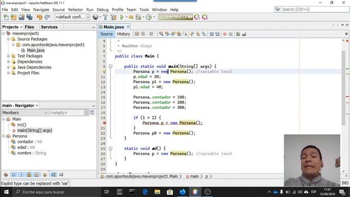The width and height of the screenshot is (350, 197).
Task: Click the Find Previous Occurrence icon
Action: click(x=167, y=34)
